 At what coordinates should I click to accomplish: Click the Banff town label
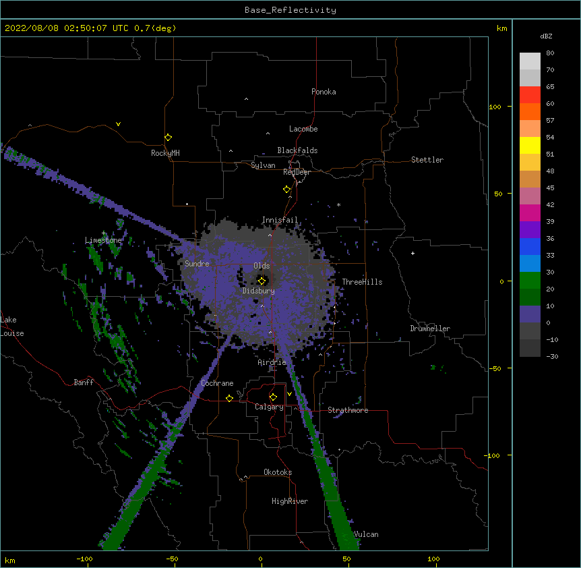point(84,382)
